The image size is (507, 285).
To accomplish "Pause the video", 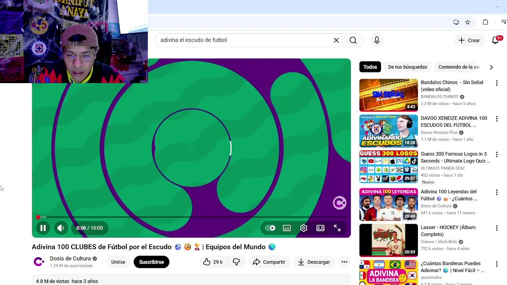I will click(x=43, y=228).
